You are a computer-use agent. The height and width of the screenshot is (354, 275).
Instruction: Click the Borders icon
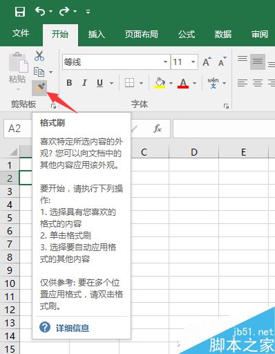129,82
